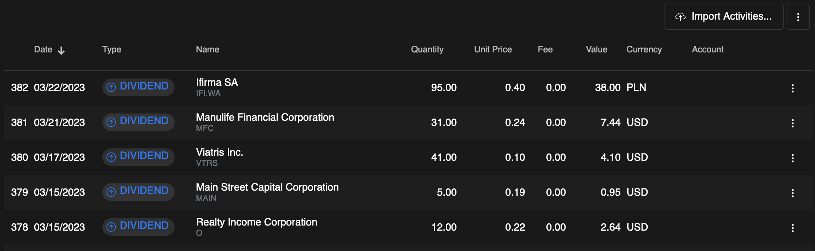Click the Value column header
Screen dimensions: 815x251
point(596,49)
